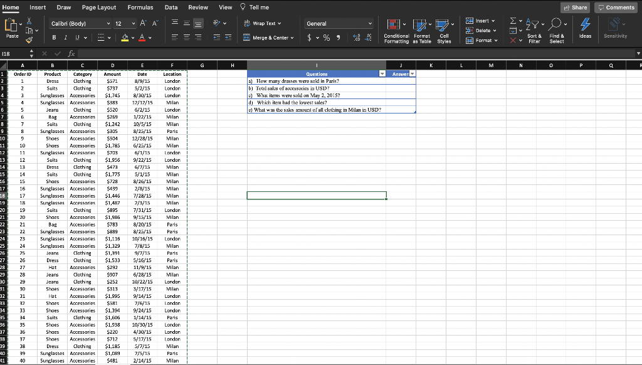Image resolution: width=642 pixels, height=365 pixels.
Task: Open the Review tab
Action: (x=198, y=8)
